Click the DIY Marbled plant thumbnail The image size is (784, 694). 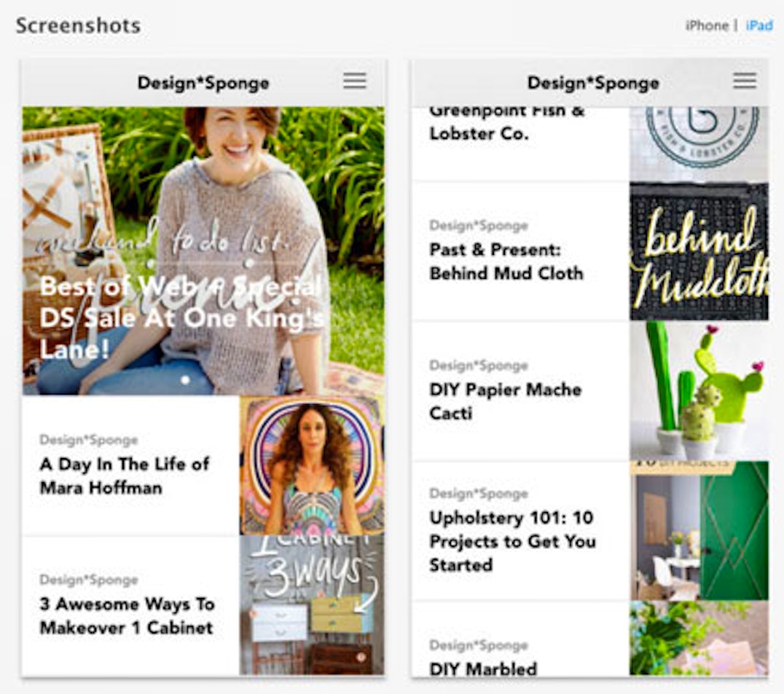point(699,639)
